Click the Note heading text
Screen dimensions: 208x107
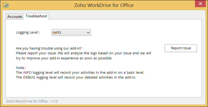21,68
